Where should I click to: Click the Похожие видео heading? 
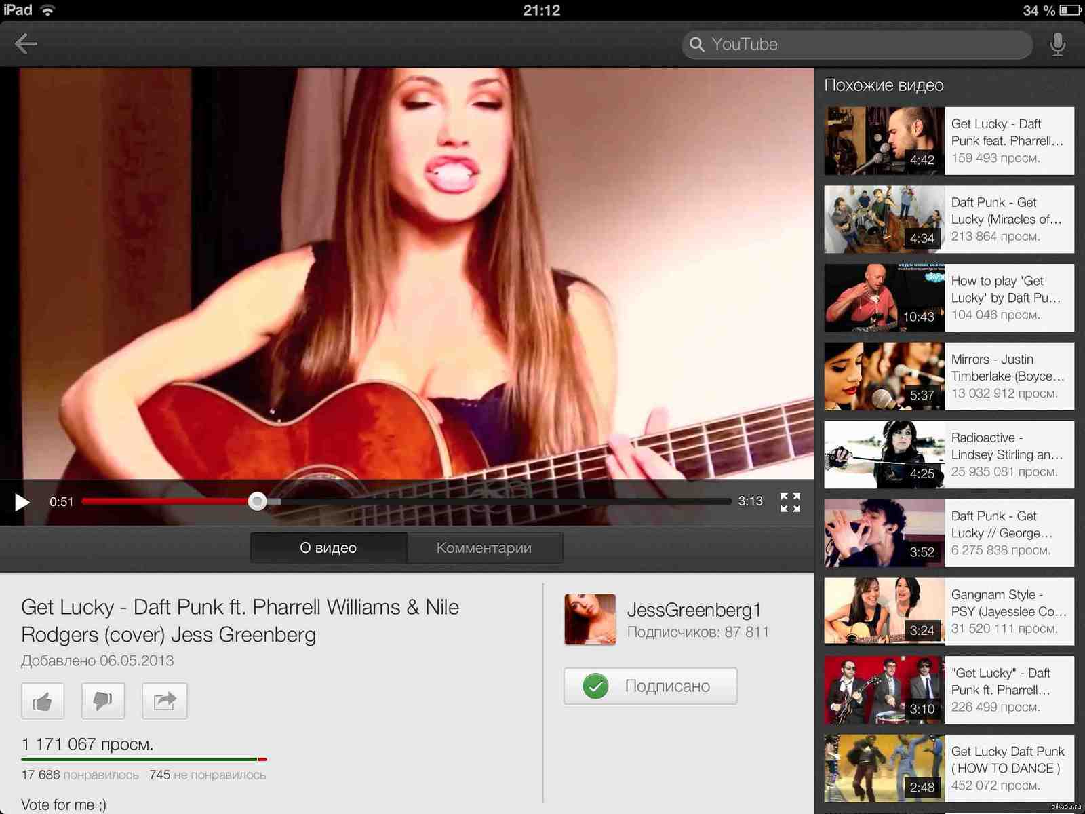coord(884,85)
